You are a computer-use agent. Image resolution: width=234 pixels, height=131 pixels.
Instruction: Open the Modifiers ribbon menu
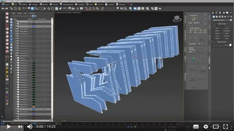(x=23, y=4)
